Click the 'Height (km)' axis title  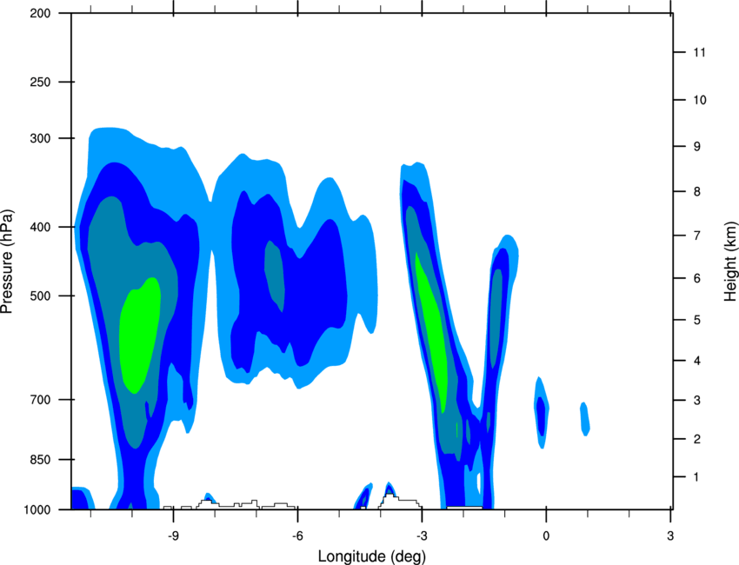[730, 262]
